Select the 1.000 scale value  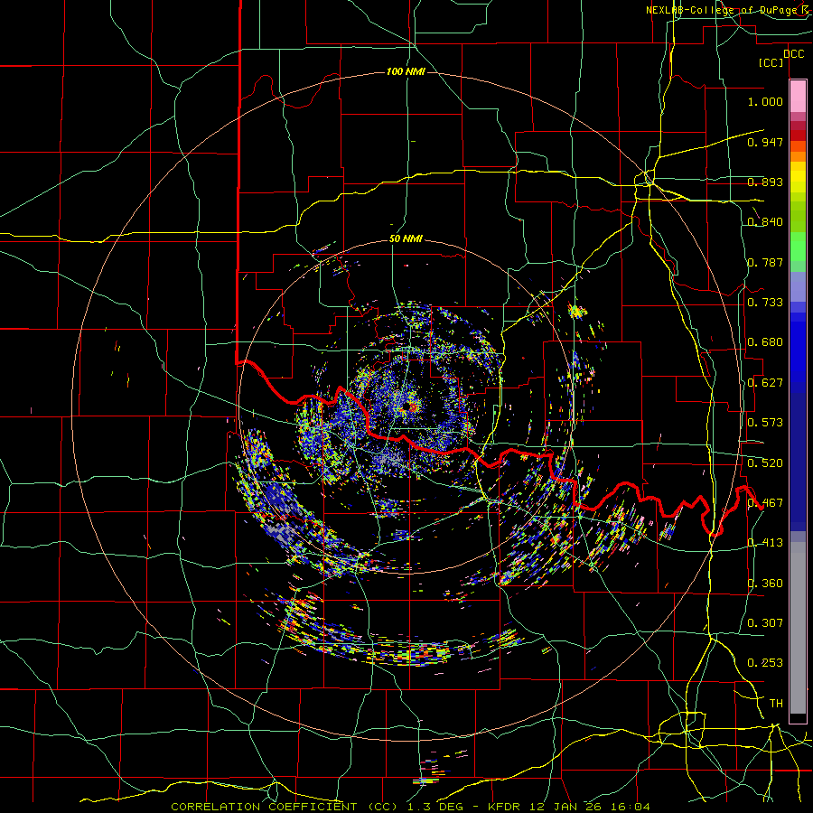(x=765, y=101)
